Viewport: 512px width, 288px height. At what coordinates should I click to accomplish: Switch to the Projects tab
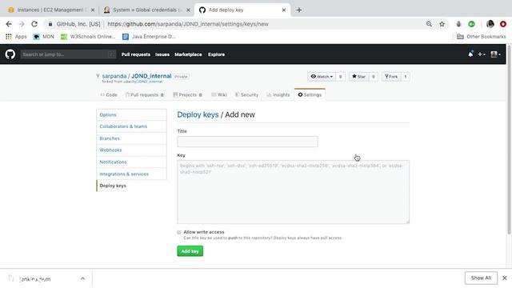(x=187, y=94)
